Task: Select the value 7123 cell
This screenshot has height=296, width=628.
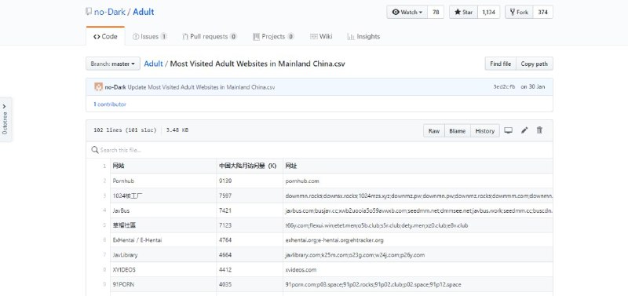Action: [250, 225]
